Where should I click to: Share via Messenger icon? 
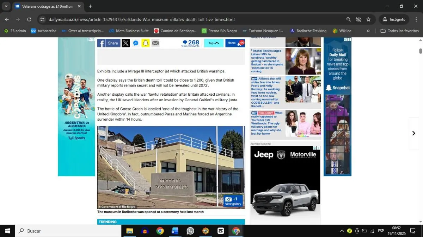[136, 43]
